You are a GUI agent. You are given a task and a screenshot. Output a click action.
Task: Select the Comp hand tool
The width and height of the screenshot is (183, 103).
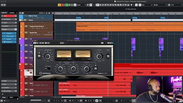118,5
